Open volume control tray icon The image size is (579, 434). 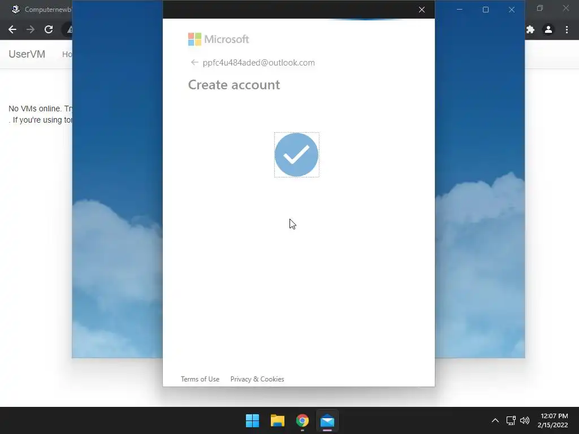(x=524, y=420)
